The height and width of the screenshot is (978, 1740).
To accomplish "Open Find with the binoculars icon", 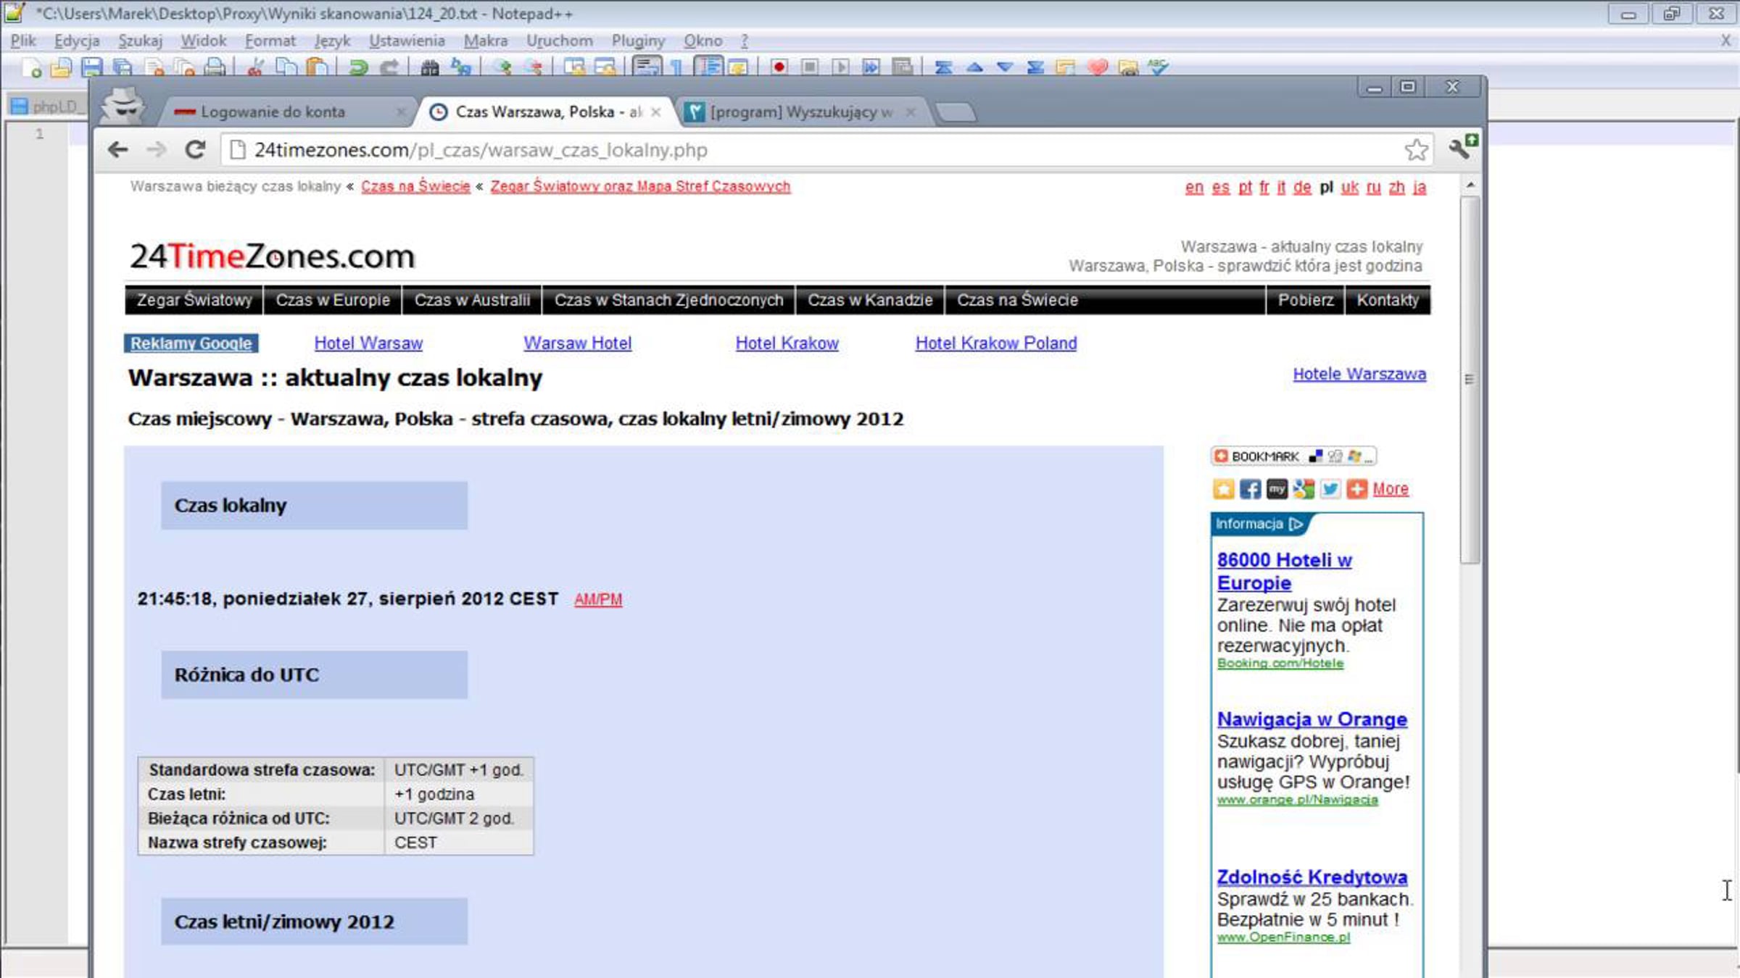I will (x=430, y=68).
